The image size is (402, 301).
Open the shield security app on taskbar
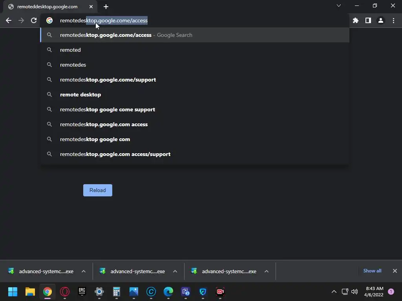pyautogui.click(x=203, y=292)
